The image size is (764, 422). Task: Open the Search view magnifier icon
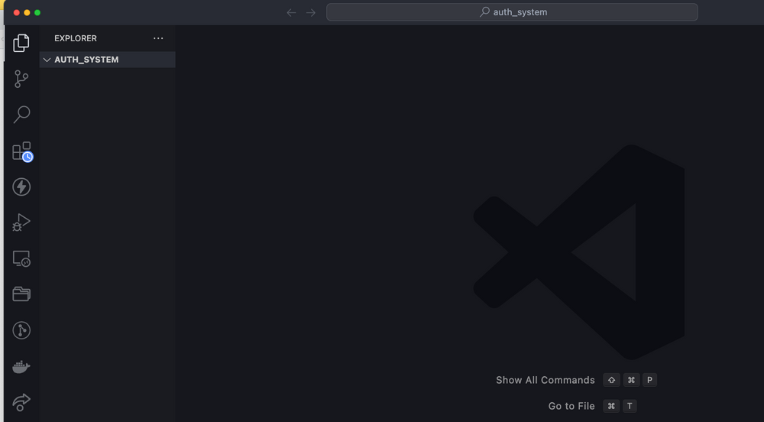[x=21, y=115]
